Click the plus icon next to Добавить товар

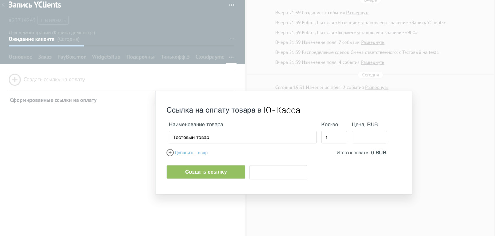[170, 153]
